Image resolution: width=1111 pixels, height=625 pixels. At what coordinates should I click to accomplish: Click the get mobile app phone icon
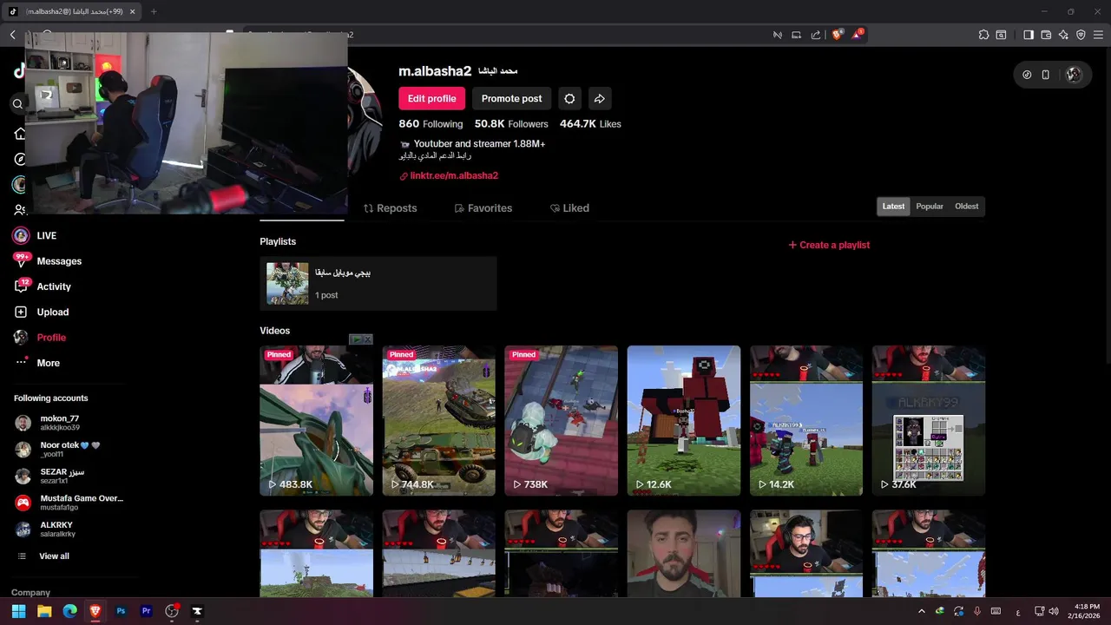click(x=1046, y=75)
